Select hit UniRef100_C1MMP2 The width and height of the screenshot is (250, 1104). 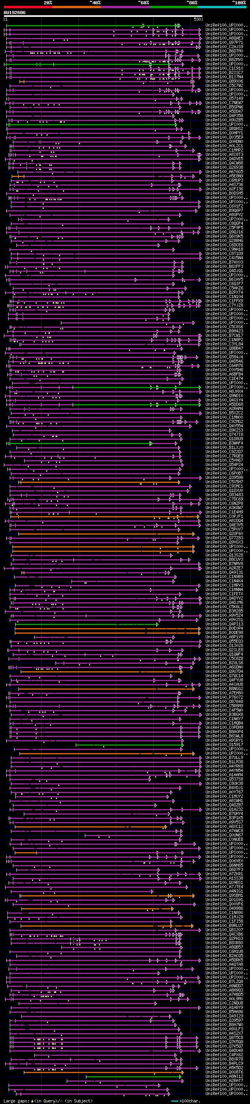(x=224, y=150)
